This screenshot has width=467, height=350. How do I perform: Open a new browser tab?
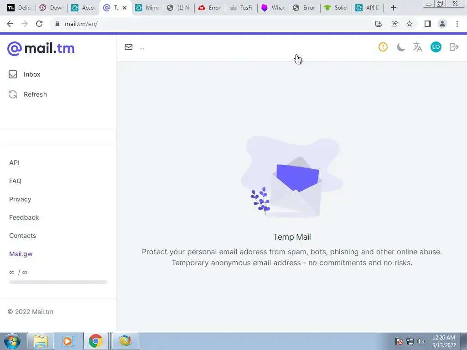click(x=394, y=8)
